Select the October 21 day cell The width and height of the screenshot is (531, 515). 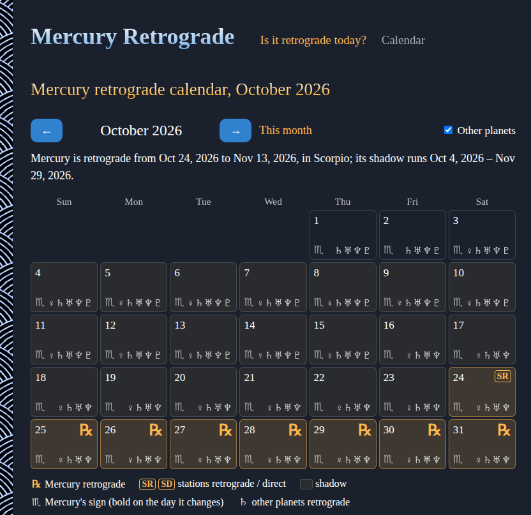click(273, 392)
